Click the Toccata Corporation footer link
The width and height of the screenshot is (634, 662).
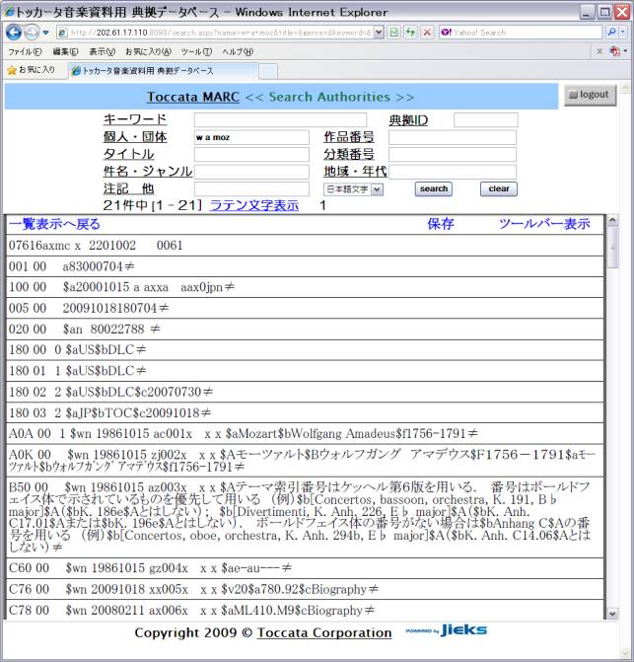click(x=324, y=632)
